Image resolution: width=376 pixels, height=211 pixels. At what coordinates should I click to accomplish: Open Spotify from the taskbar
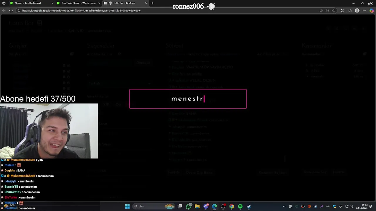pos(240,206)
